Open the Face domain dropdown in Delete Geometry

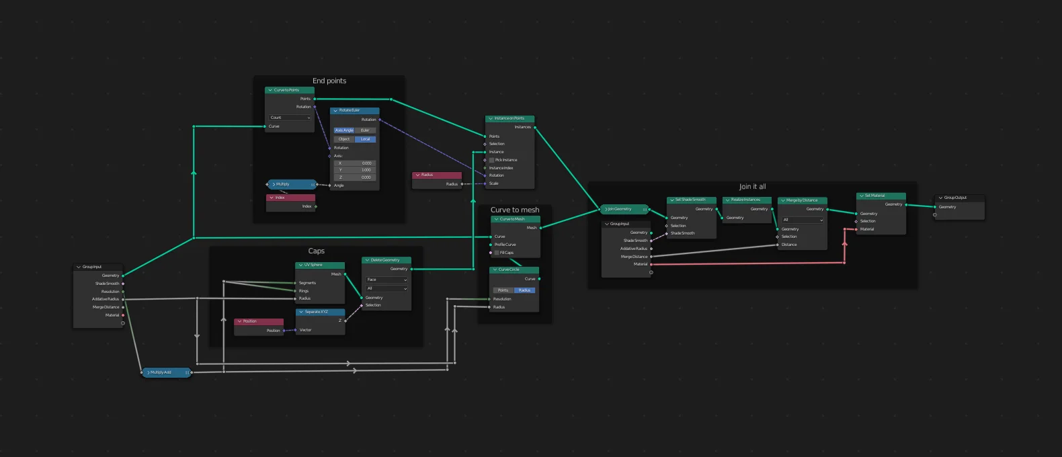tap(386, 280)
